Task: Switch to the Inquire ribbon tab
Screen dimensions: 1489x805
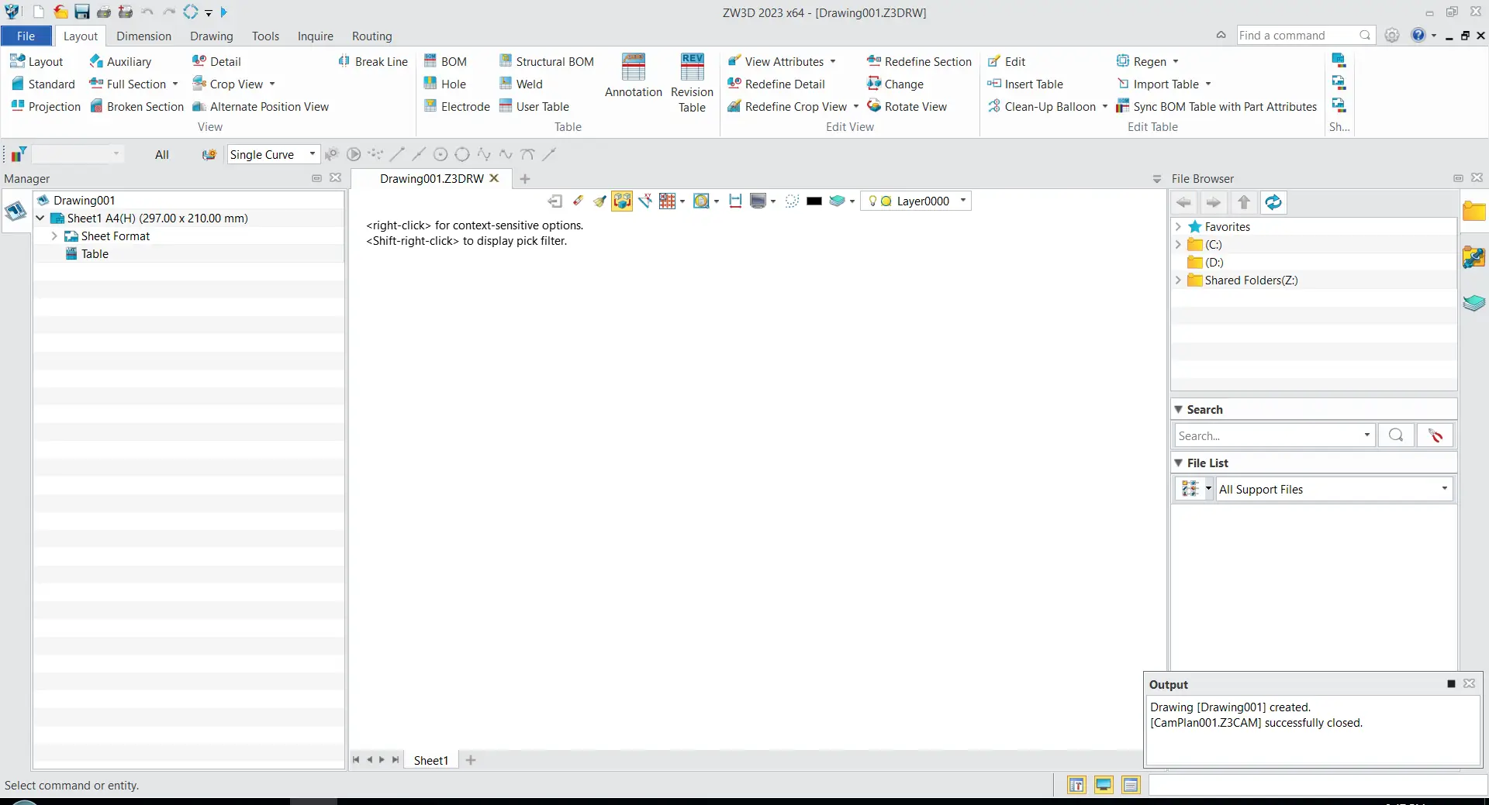Action: coord(315,36)
